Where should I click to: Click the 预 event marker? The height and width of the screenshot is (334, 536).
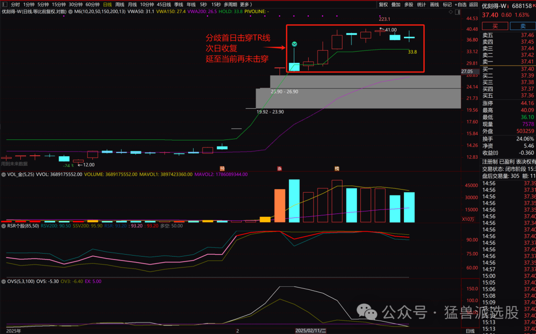point(222,169)
